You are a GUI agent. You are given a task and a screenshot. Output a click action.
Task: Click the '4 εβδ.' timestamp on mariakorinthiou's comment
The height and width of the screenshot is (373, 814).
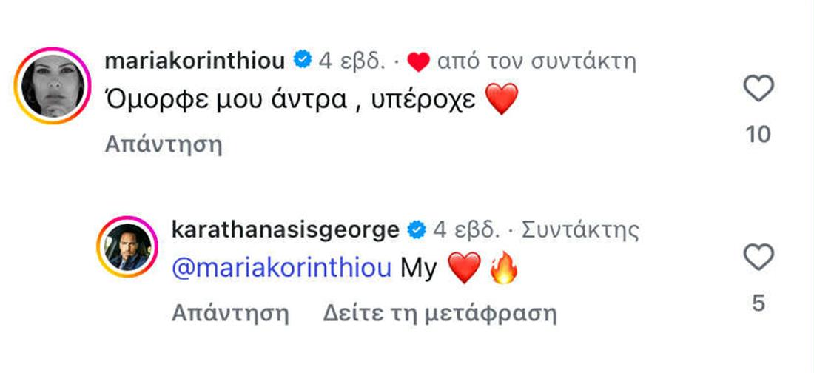(352, 61)
